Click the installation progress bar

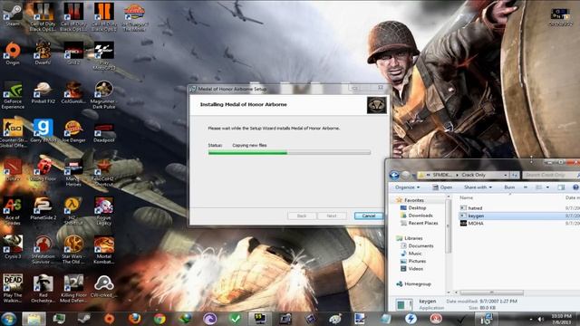(289, 152)
